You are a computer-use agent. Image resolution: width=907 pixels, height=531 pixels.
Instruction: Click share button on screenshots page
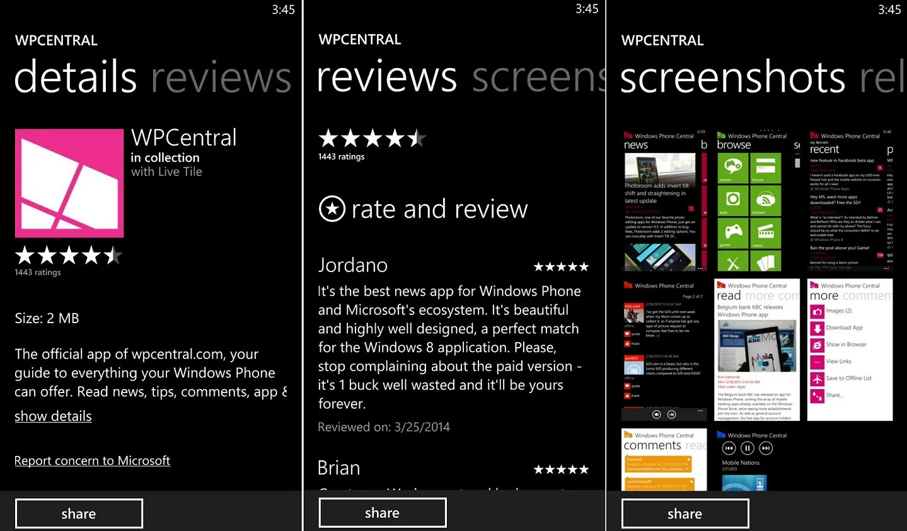[685, 513]
